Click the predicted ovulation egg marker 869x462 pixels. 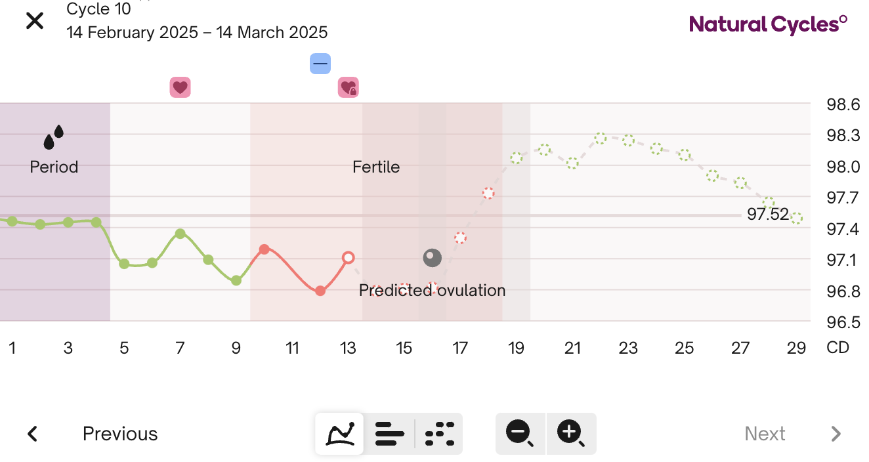coord(432,258)
